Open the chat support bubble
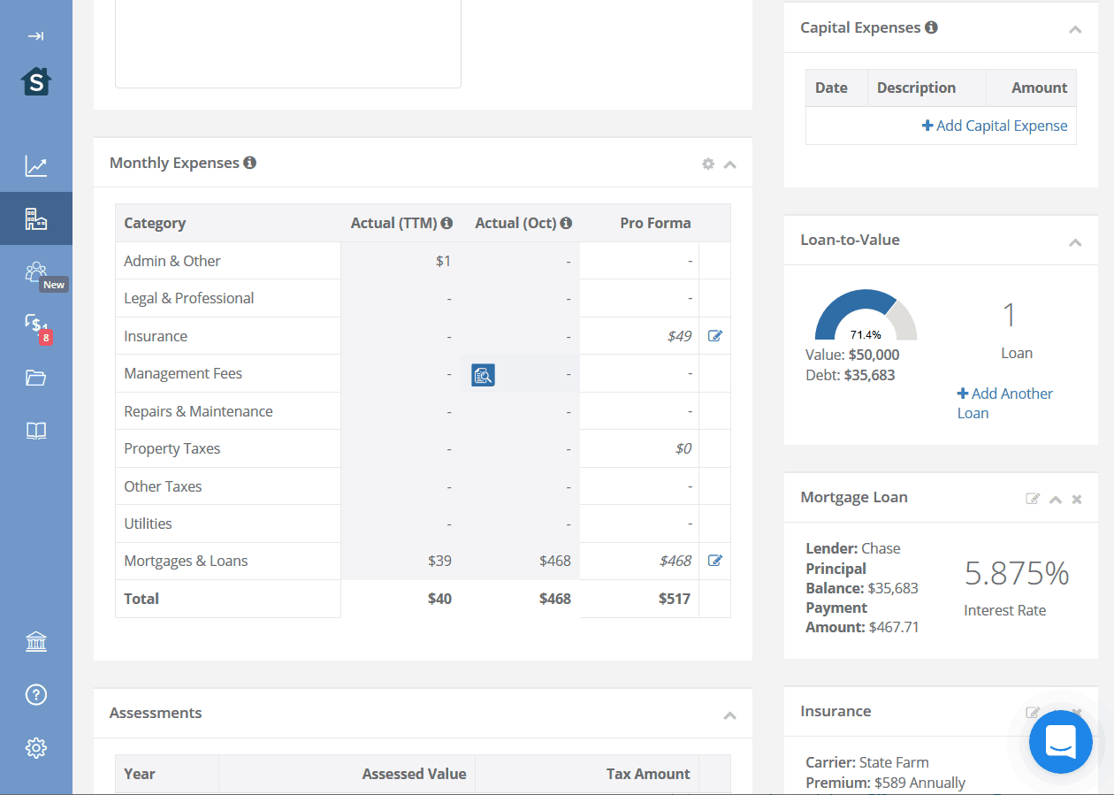 point(1060,742)
